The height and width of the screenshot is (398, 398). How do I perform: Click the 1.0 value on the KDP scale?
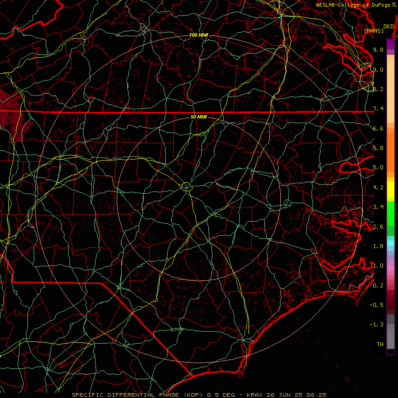point(378,266)
